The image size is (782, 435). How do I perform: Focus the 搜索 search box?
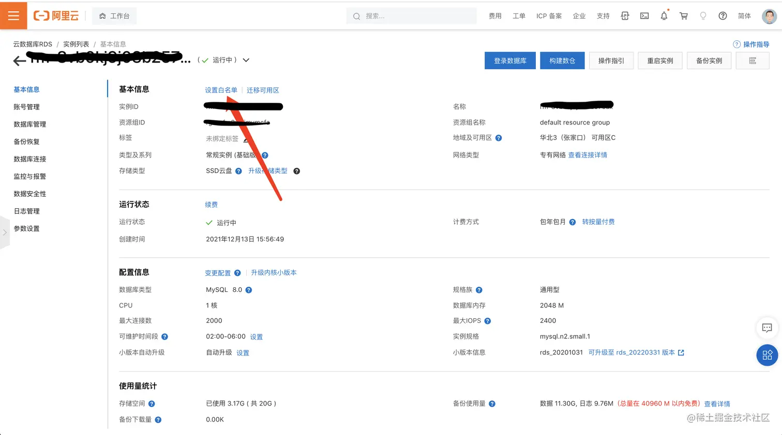point(411,16)
